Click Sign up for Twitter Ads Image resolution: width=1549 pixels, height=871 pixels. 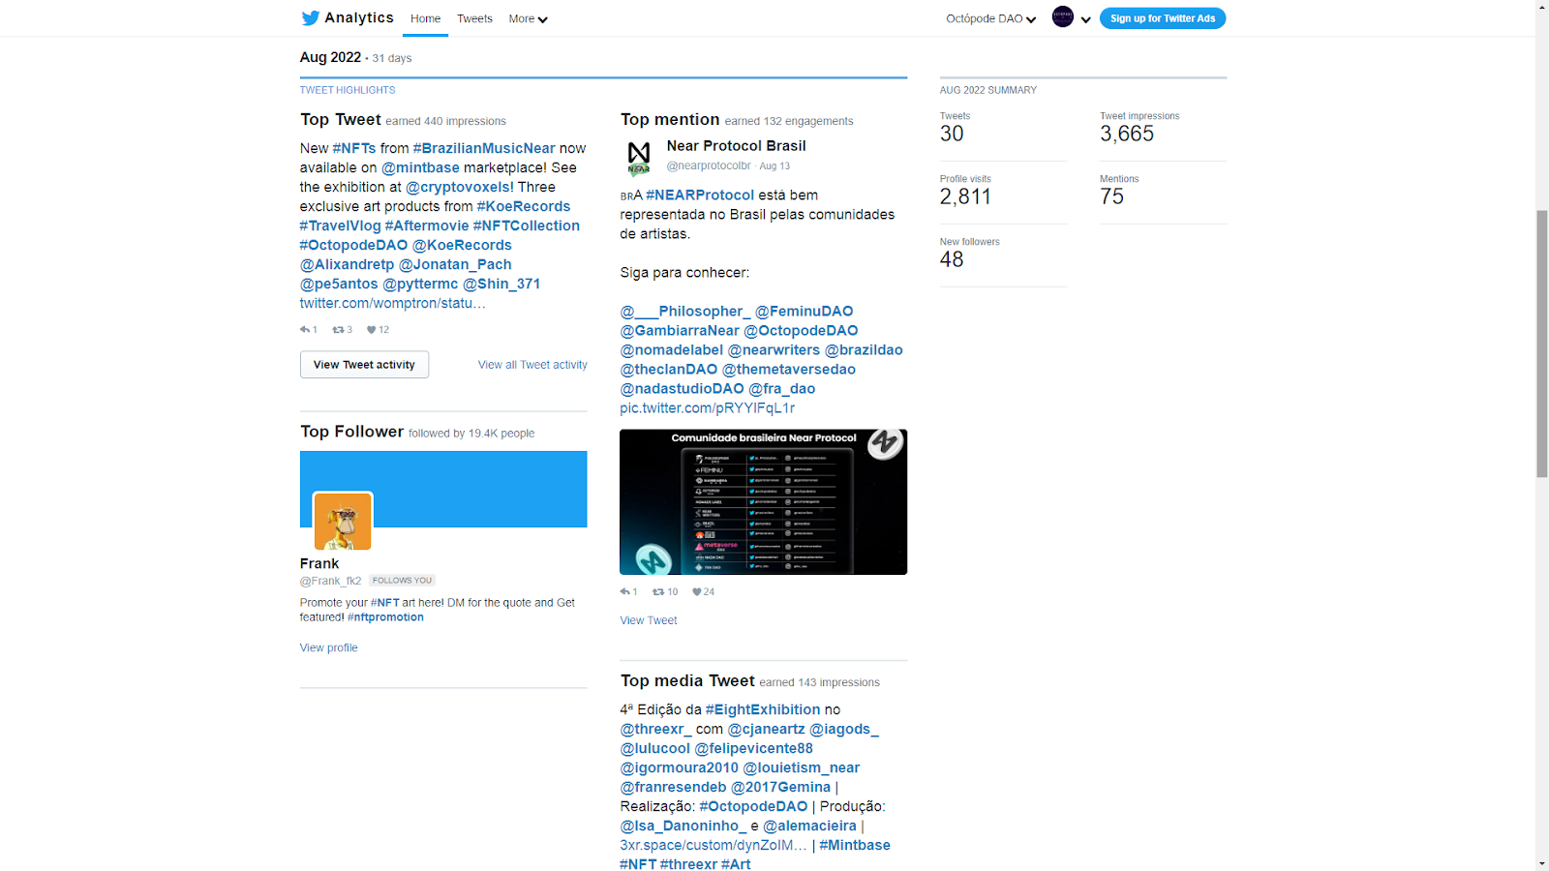1163,18
